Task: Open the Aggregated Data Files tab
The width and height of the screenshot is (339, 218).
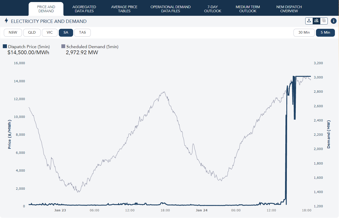Action: 84,9
